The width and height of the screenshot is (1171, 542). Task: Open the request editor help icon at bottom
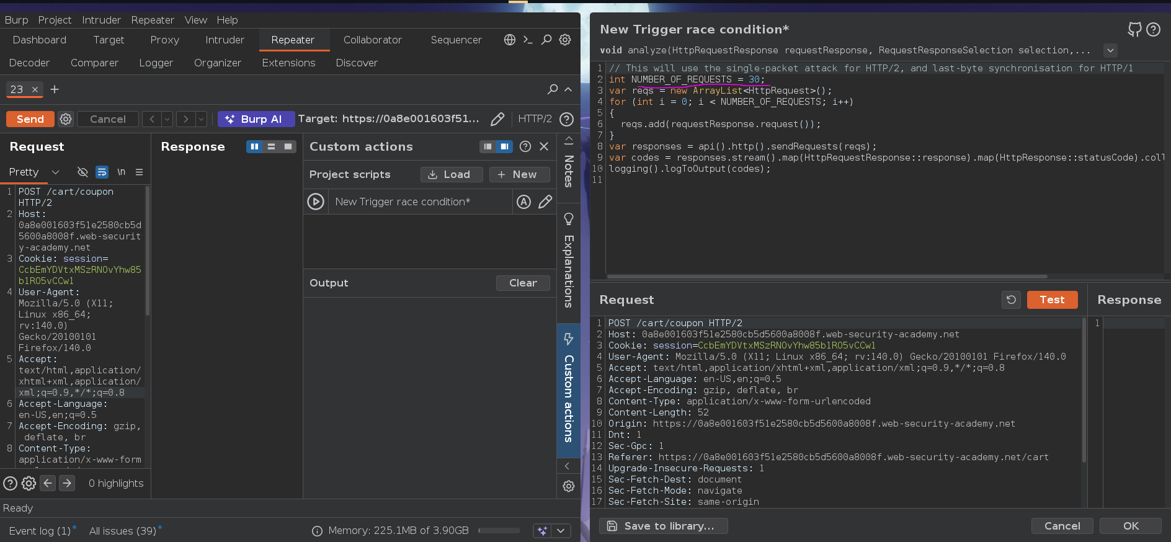tap(11, 483)
